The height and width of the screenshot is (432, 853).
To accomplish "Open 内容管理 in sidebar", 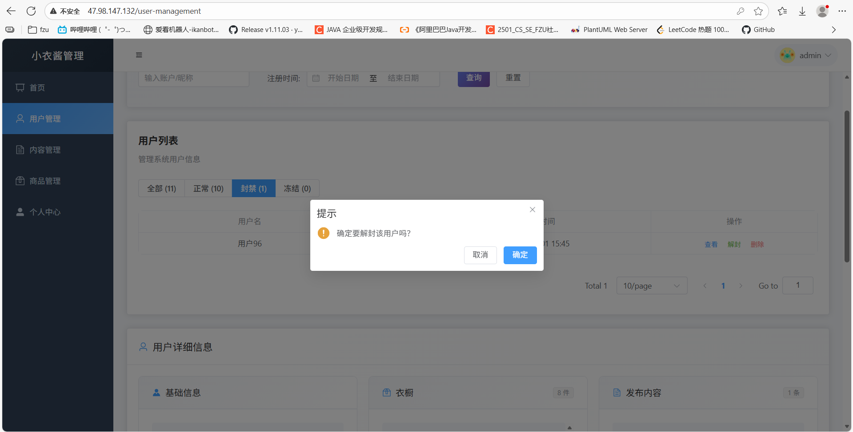I will coord(58,150).
